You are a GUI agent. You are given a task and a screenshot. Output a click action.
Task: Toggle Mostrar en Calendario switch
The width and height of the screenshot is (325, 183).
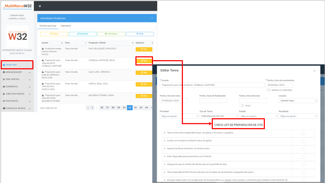(268, 90)
